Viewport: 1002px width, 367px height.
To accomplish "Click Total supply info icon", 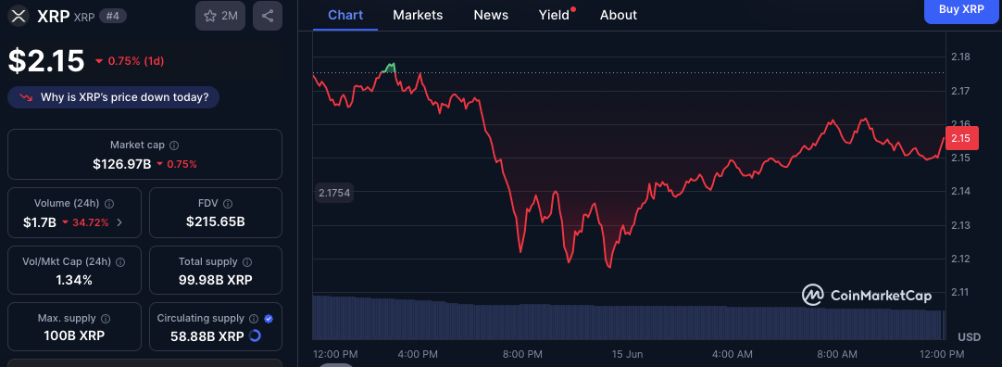I will coord(247,261).
